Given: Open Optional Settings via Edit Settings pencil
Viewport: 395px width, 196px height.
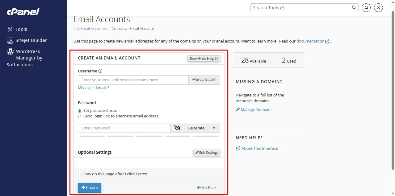Looking at the screenshot, I should tap(207, 153).
